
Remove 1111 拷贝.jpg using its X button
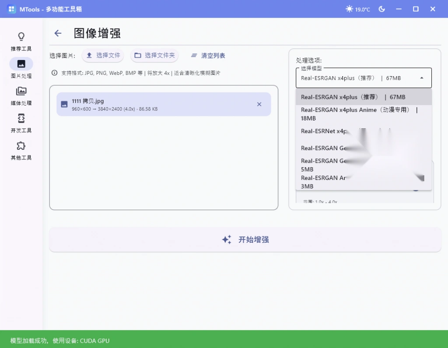[259, 104]
